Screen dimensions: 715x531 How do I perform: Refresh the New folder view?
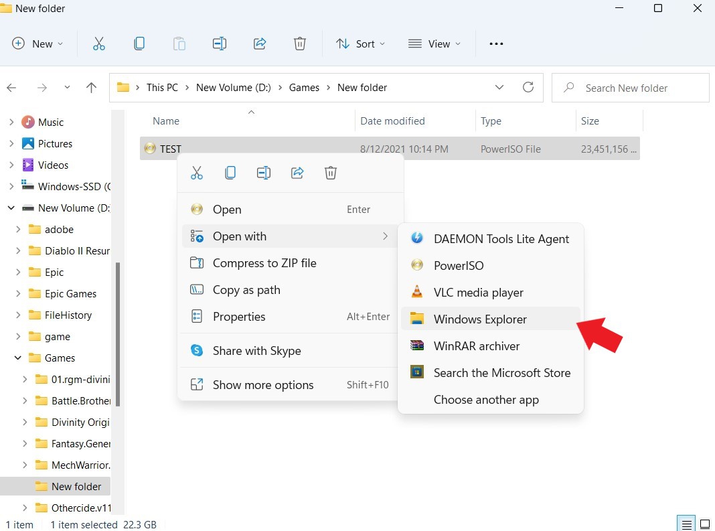click(x=528, y=87)
